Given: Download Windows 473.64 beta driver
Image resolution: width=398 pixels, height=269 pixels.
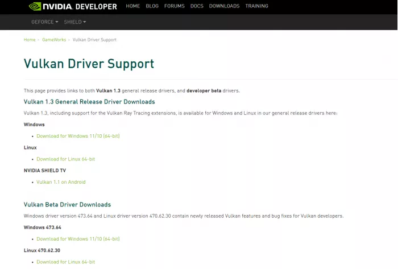Looking at the screenshot, I should (x=78, y=239).
